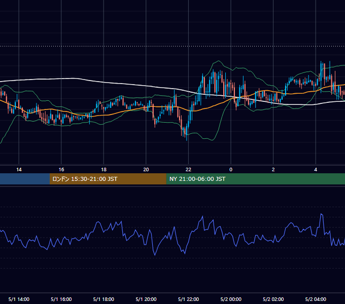
Task: Click the ロンドン 15:30-21:00 JST session bar
Action: [x=108, y=179]
